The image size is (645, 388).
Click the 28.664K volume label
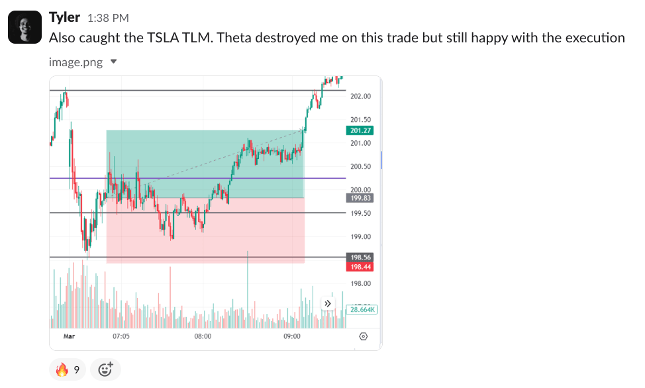click(363, 309)
